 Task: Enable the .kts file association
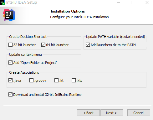74,81
